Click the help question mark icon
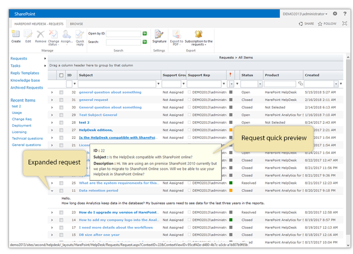This screenshot has height=254, width=353. [x=345, y=14]
